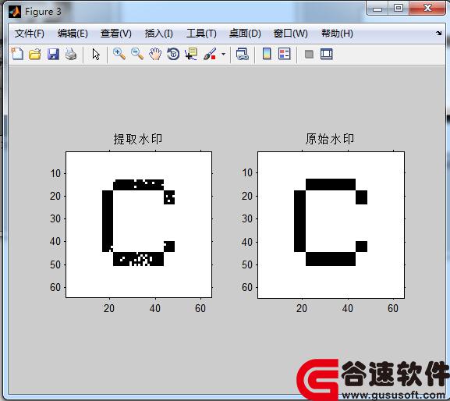
Task: Insert Colorbar using the toolbar icon
Action: [267, 54]
